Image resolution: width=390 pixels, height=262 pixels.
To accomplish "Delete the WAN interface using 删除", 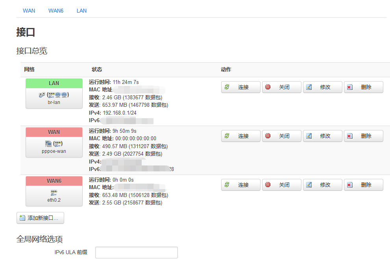I will [x=363, y=136].
